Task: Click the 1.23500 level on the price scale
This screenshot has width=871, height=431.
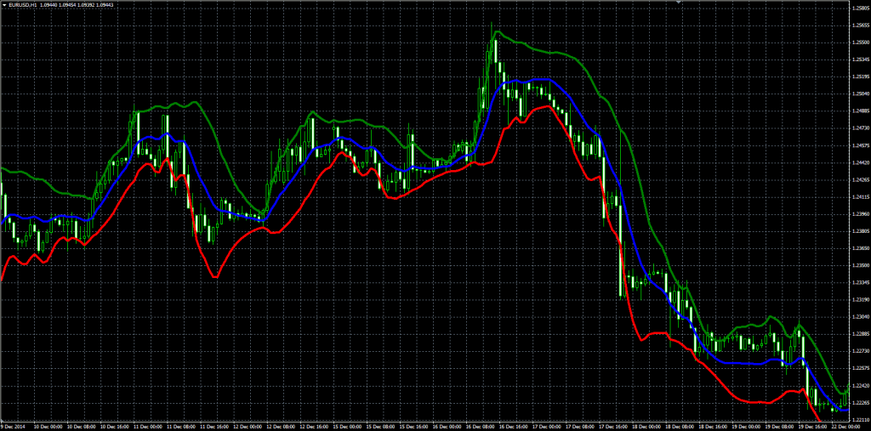Action: (859, 265)
